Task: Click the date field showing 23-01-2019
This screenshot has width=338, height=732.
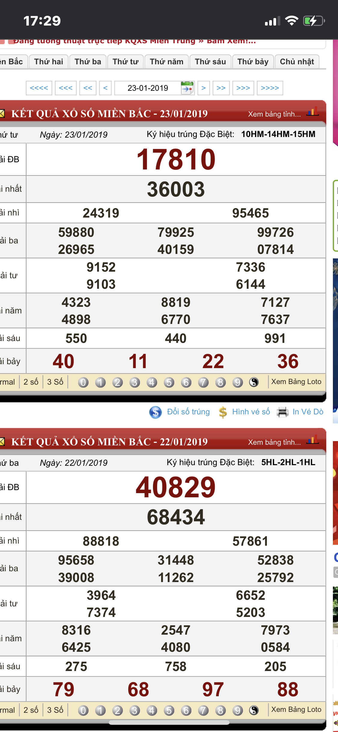Action: (148, 88)
